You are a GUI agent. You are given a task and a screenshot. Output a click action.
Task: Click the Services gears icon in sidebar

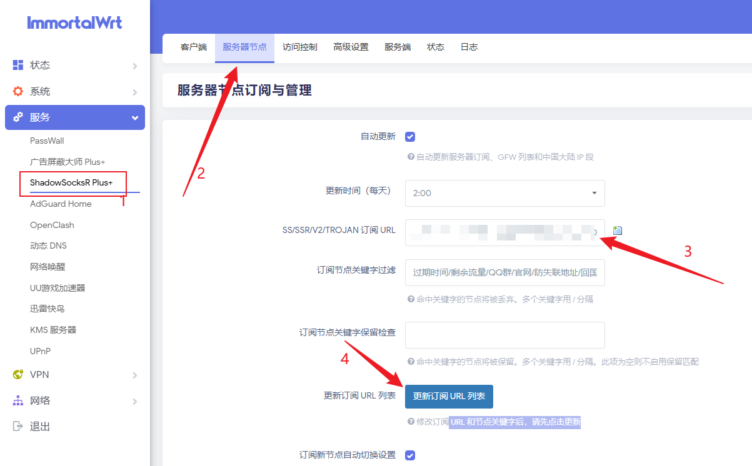point(18,117)
